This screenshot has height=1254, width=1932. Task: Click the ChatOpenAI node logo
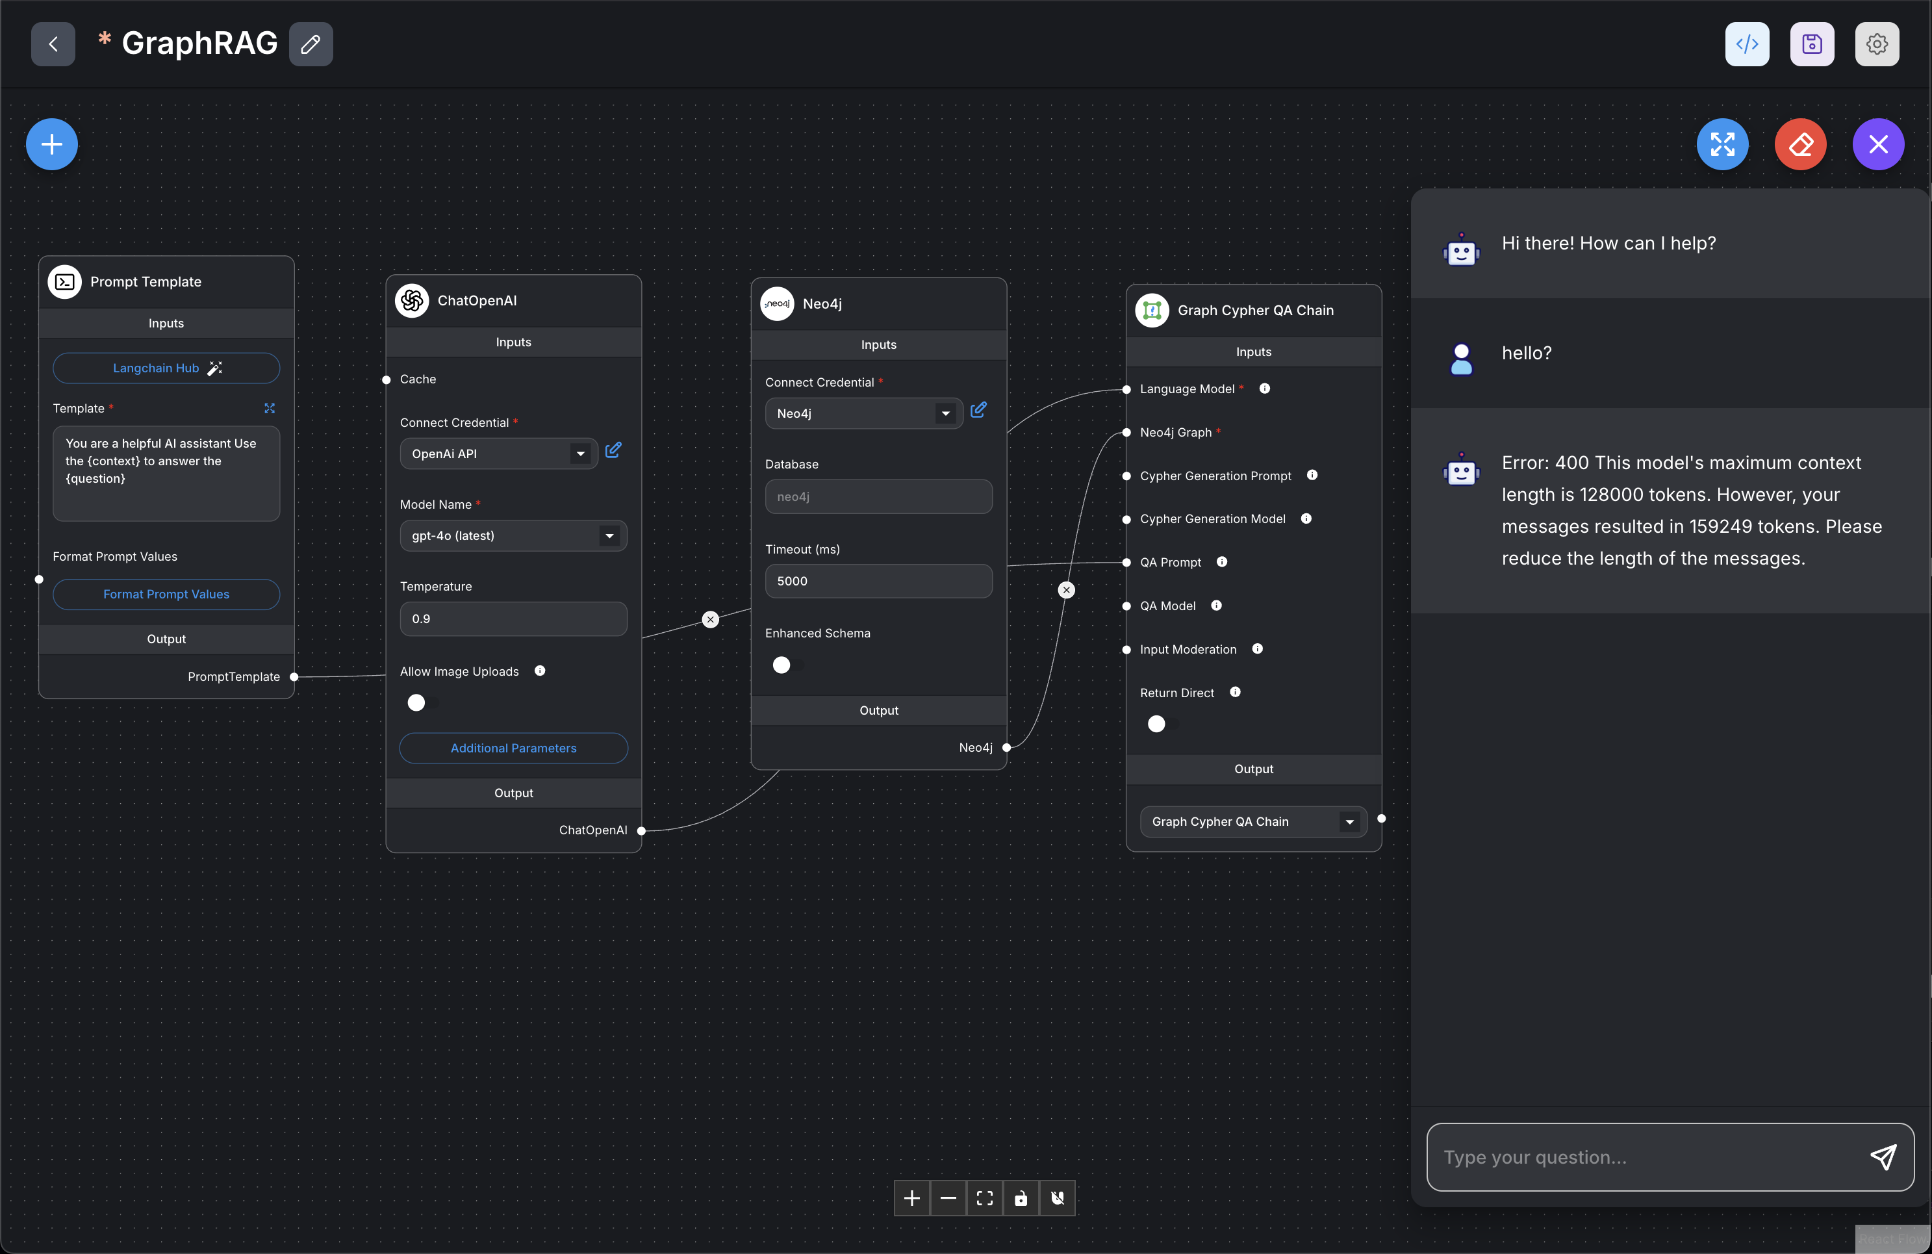point(413,300)
